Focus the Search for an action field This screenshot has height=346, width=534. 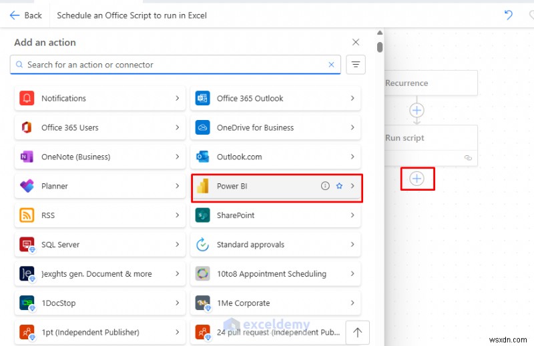pyautogui.click(x=175, y=65)
